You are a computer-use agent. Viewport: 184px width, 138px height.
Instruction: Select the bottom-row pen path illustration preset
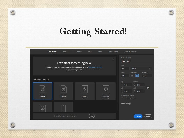tap(43, 107)
